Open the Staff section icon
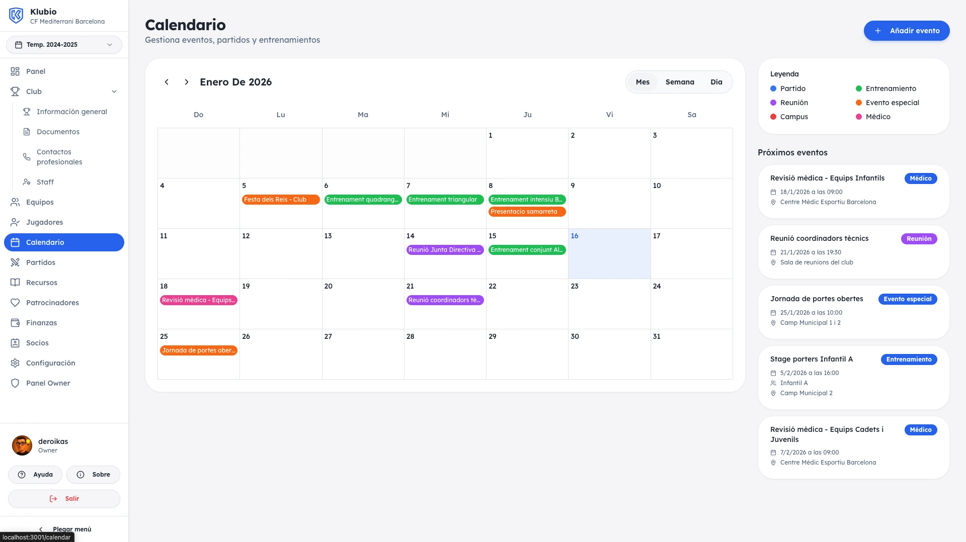This screenshot has height=542, width=966. 27,182
